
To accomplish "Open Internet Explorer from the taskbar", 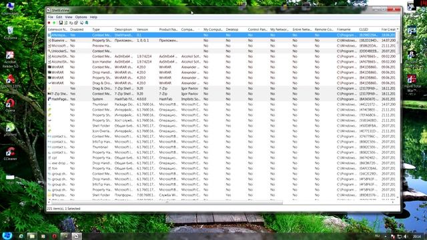I will (21, 236).
